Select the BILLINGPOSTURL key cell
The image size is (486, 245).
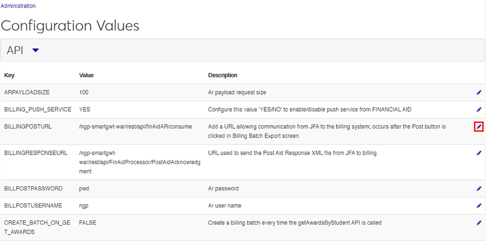click(28, 126)
